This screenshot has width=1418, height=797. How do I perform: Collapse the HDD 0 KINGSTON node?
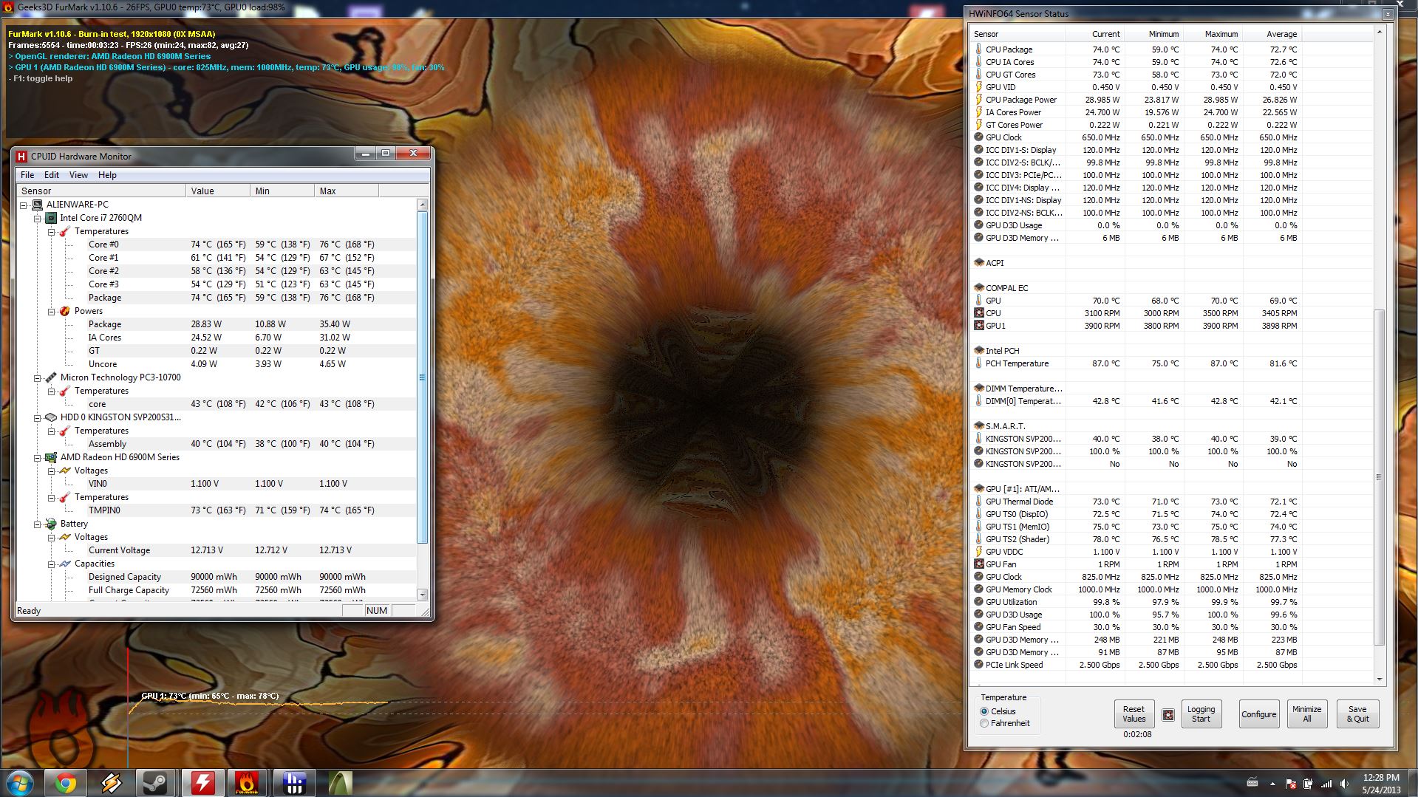click(x=38, y=417)
